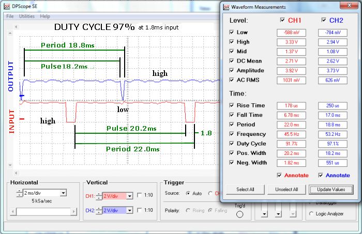The image size is (362, 234).
Task: Click the CH2 Amplitude value 3.73 V
Action: 333,71
